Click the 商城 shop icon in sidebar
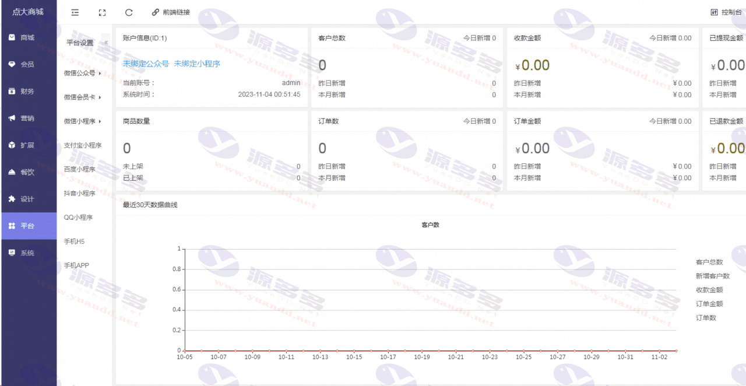 pos(12,37)
